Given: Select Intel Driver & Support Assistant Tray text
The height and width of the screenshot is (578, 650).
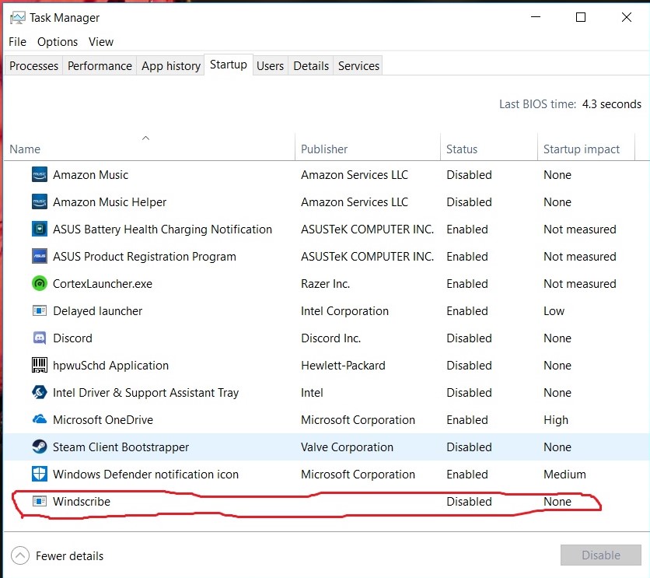Looking at the screenshot, I should pyautogui.click(x=146, y=393).
